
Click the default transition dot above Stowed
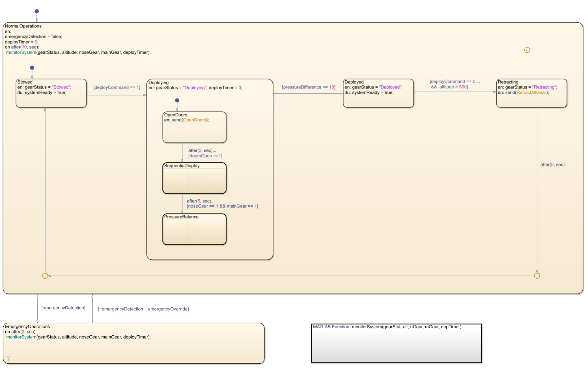(x=32, y=68)
